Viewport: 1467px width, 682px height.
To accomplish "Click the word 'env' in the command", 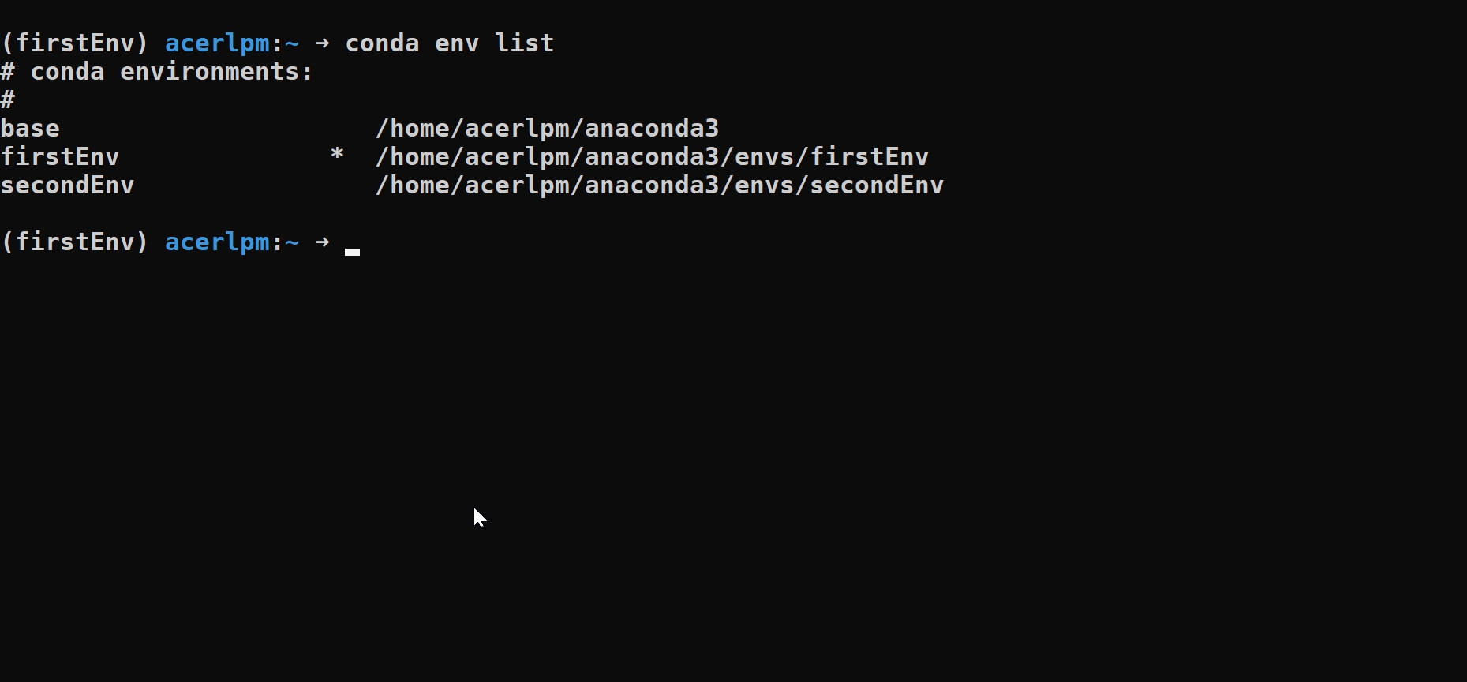I will [458, 43].
